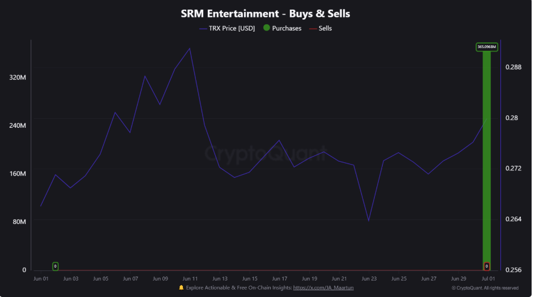Click the Jun 11 date label
The height and width of the screenshot is (297, 535).
(x=190, y=278)
